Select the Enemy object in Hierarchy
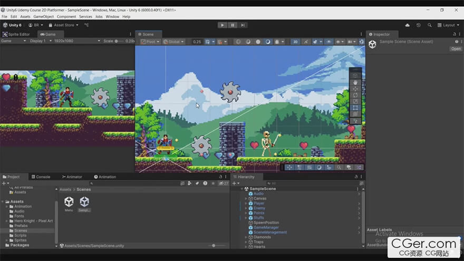 pyautogui.click(x=259, y=208)
